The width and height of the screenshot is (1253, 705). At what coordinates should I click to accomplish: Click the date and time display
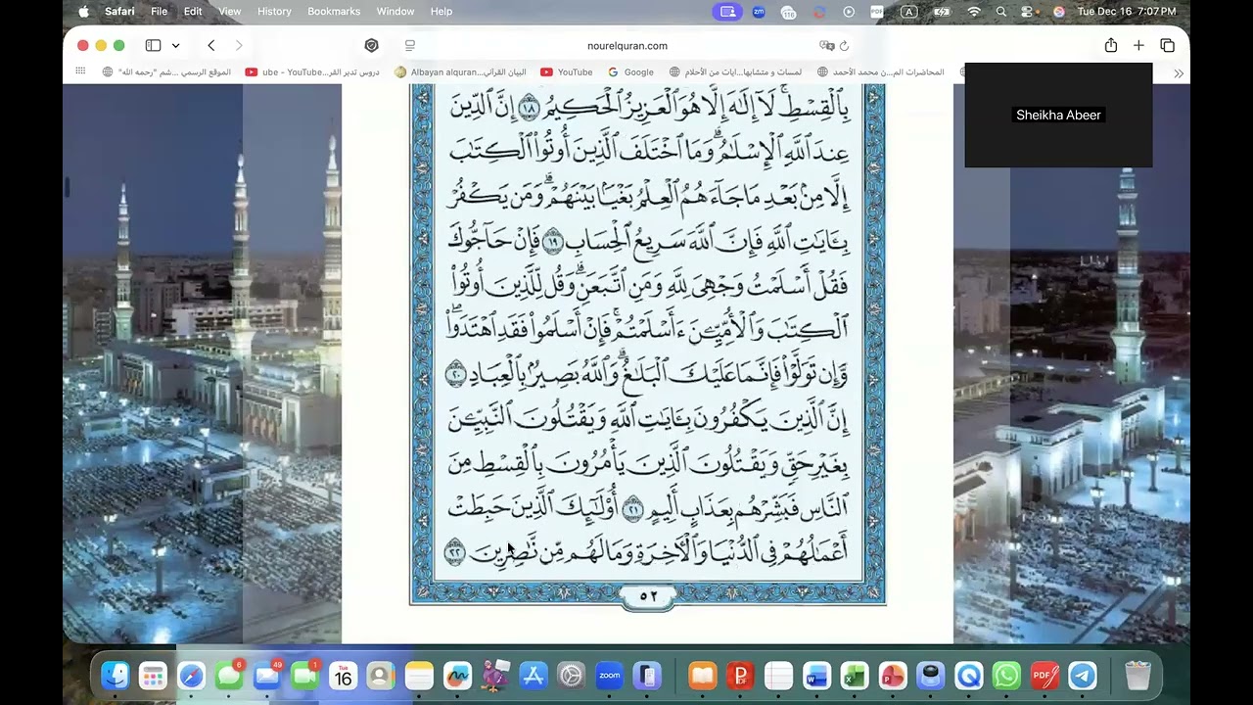1127,12
